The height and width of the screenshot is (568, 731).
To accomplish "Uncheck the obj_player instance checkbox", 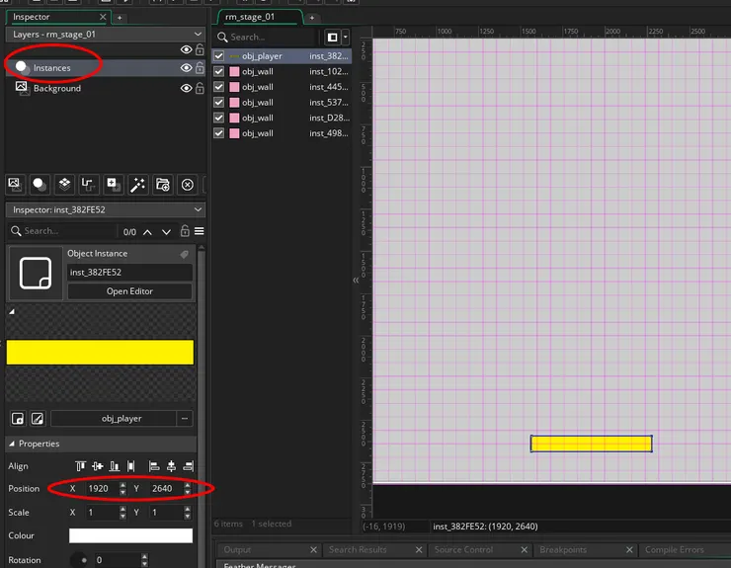I will coord(219,56).
